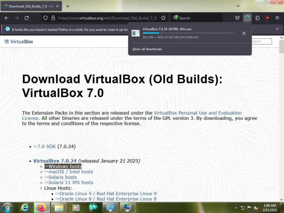Open the Firefox hamburger application menu
This screenshot has height=213, width=284.
coord(277,18)
